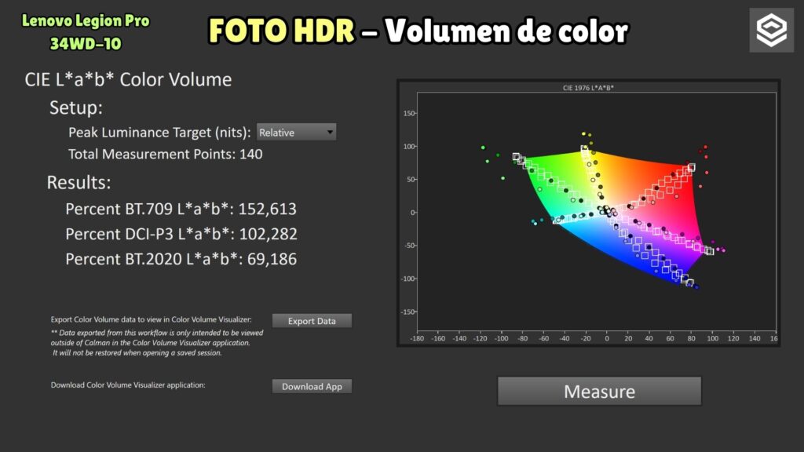Image resolution: width=804 pixels, height=452 pixels.
Task: Click the 'Peak Luminance Target (nits):' label
Action: (159, 132)
